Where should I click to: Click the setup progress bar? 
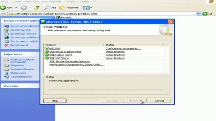click(x=106, y=90)
